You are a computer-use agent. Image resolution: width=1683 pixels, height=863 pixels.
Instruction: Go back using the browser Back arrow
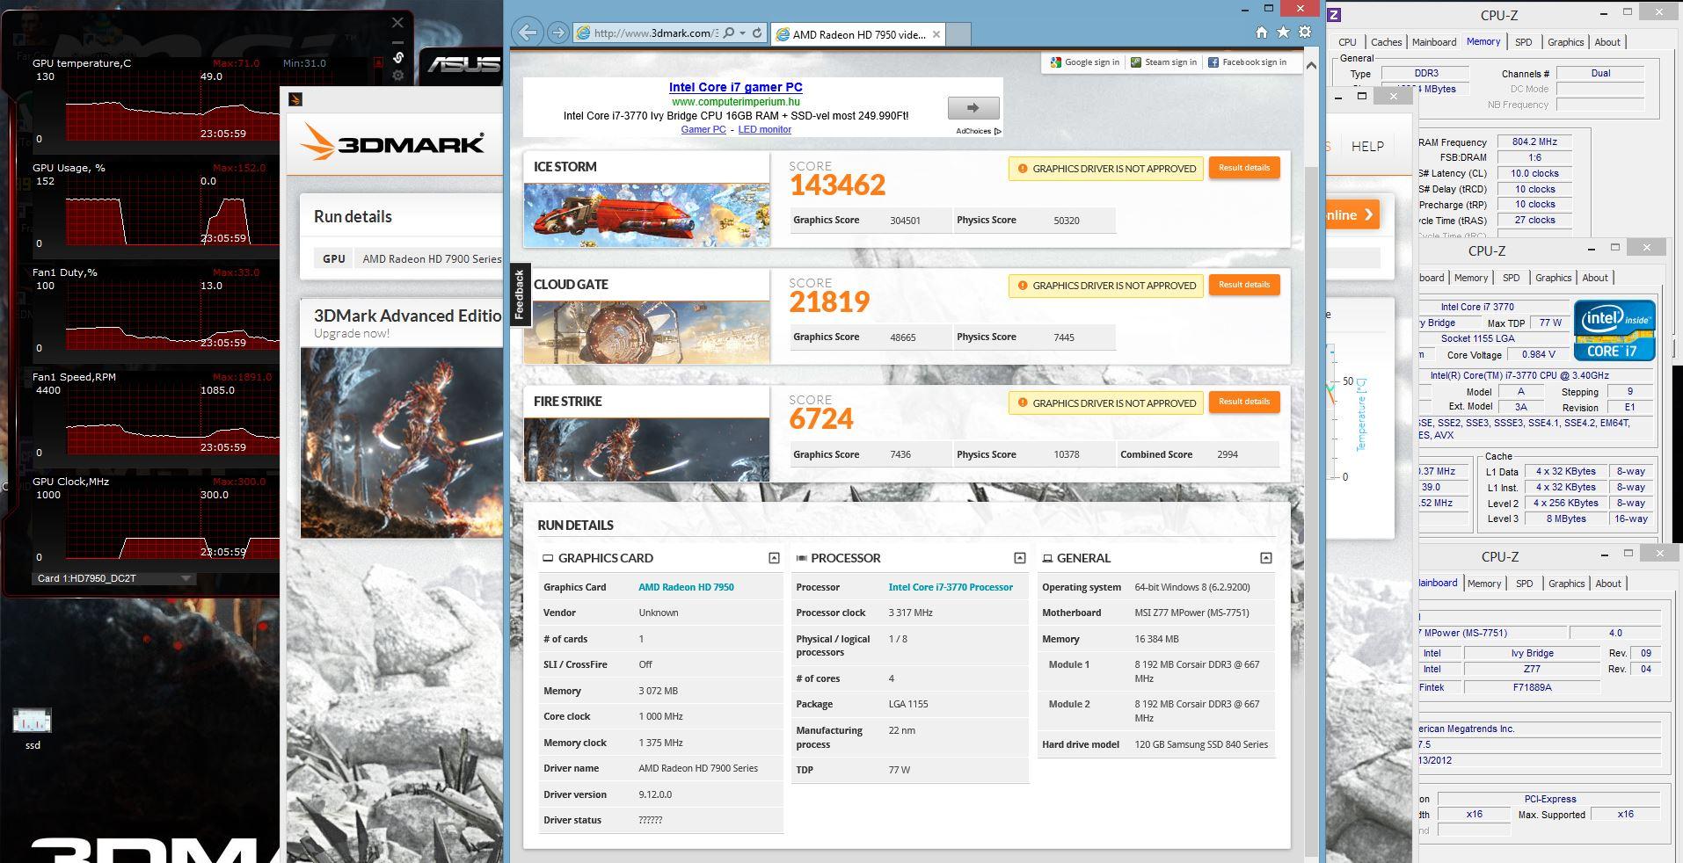tap(528, 33)
